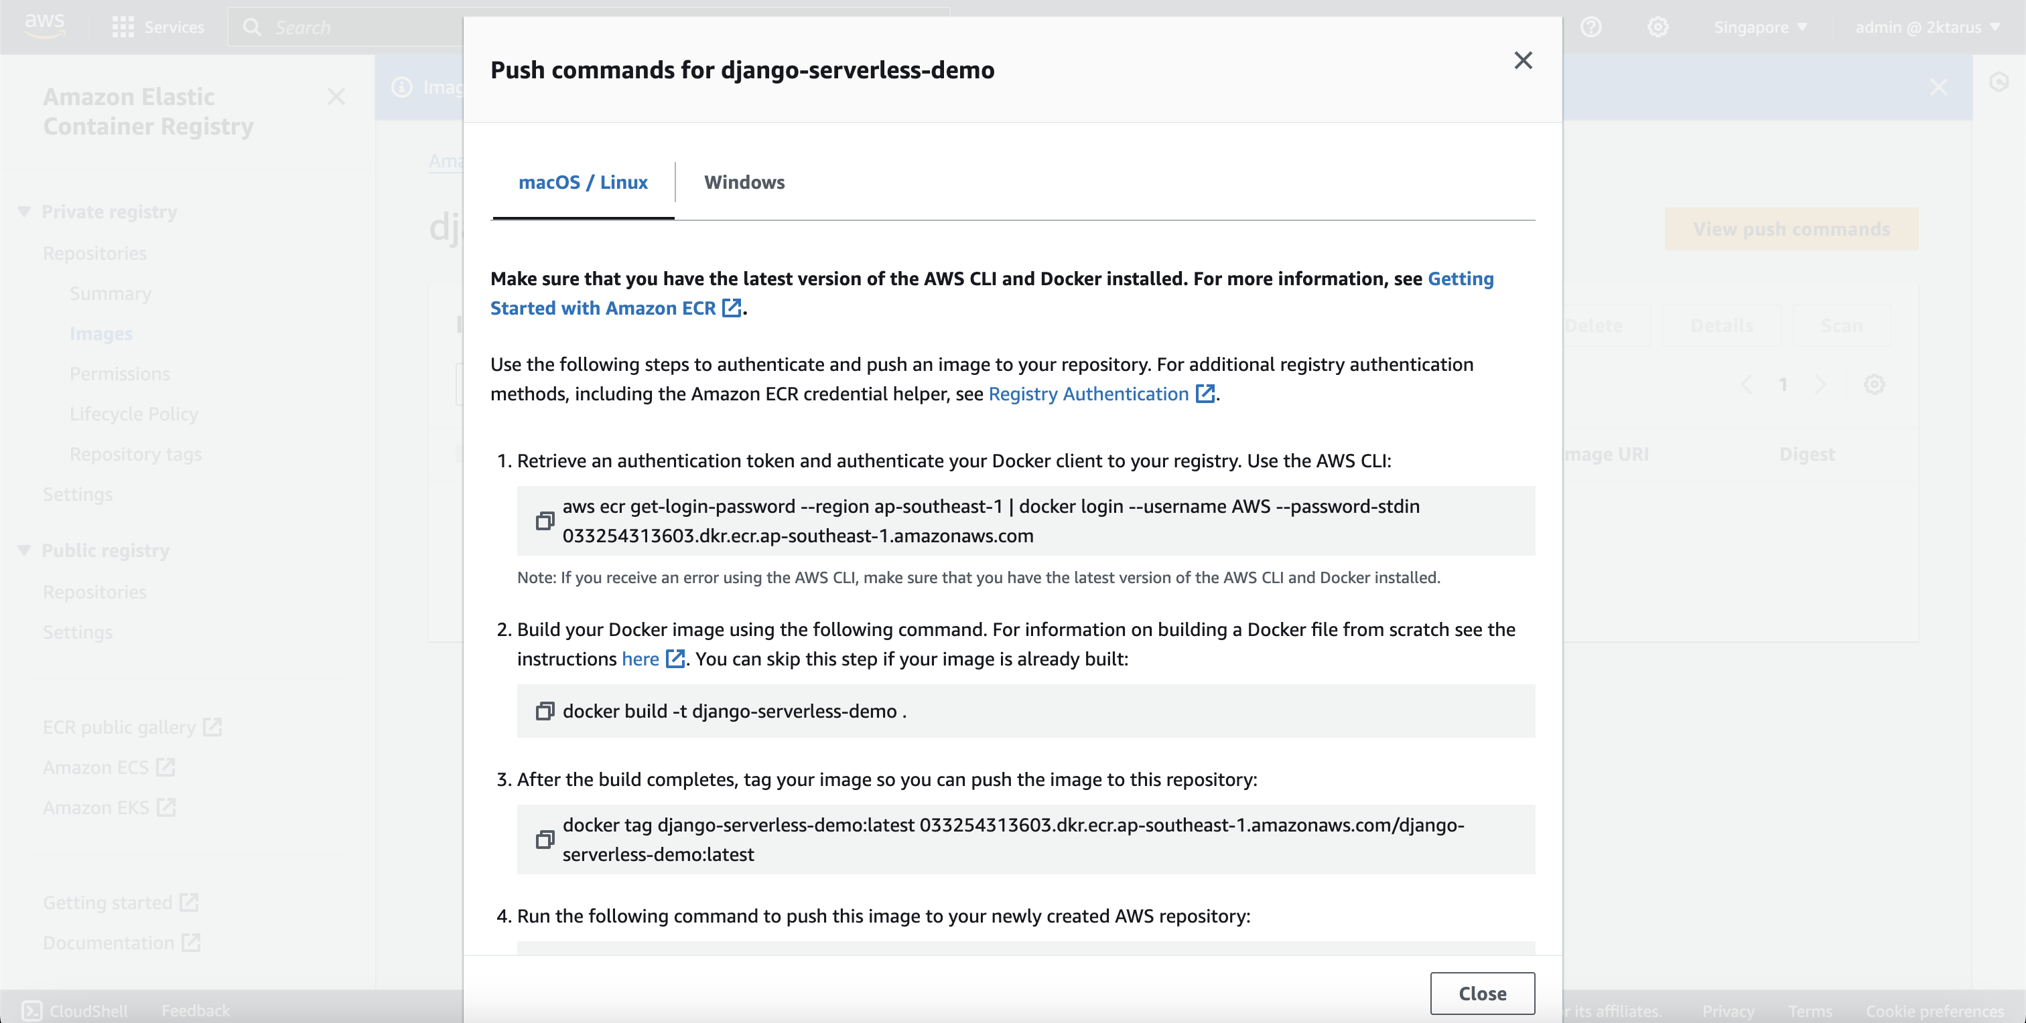Screen dimensions: 2026x1023
Task: Open Repositories under Private registry
Action: tap(94, 253)
